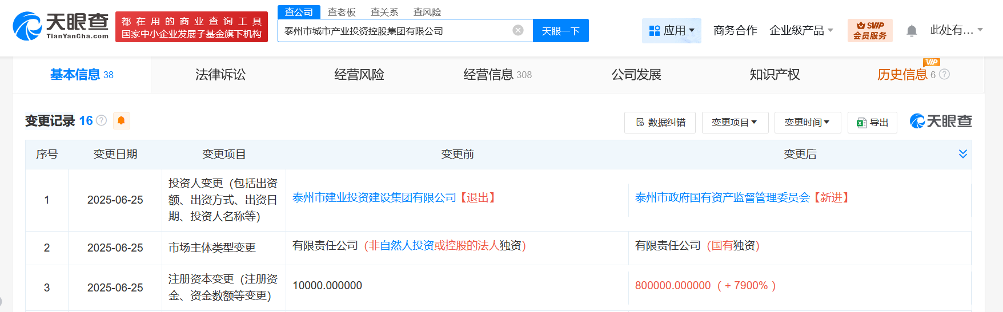Clear the search box with the X icon
This screenshot has height=312, width=1003.
pyautogui.click(x=518, y=30)
